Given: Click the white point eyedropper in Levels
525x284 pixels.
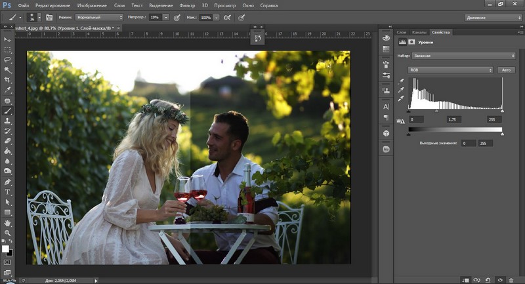Looking at the screenshot, I should [x=401, y=100].
